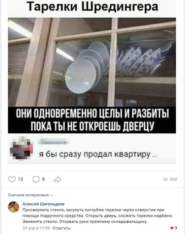
Task: Open Алексей Шигильдеев's profile name link
Action: [43, 204]
